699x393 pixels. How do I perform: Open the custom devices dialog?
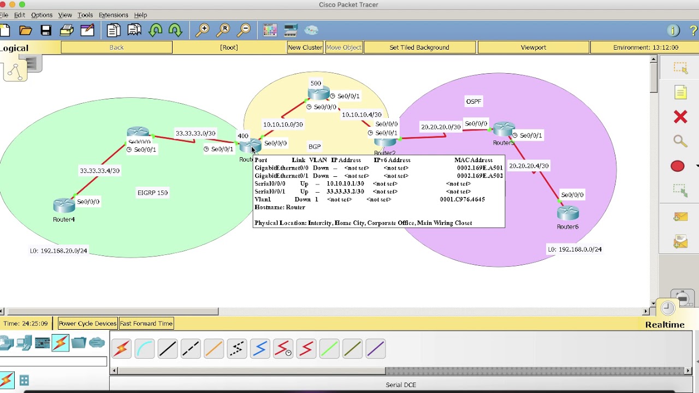click(x=291, y=30)
